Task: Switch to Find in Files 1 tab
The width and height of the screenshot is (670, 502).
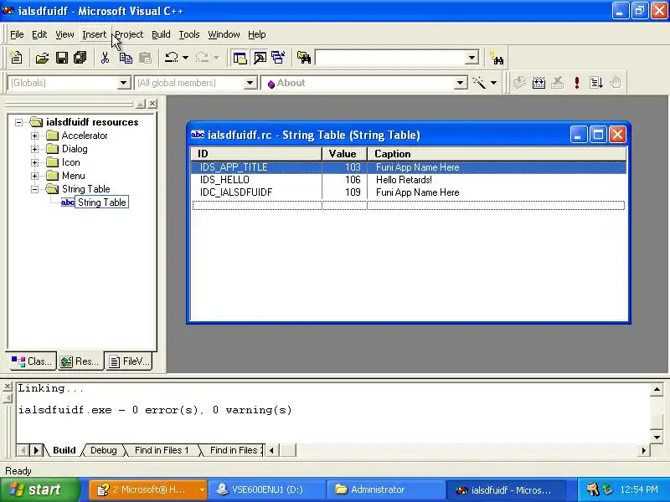Action: pyautogui.click(x=162, y=450)
